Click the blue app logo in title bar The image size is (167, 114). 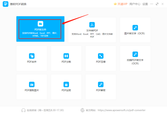5,4
